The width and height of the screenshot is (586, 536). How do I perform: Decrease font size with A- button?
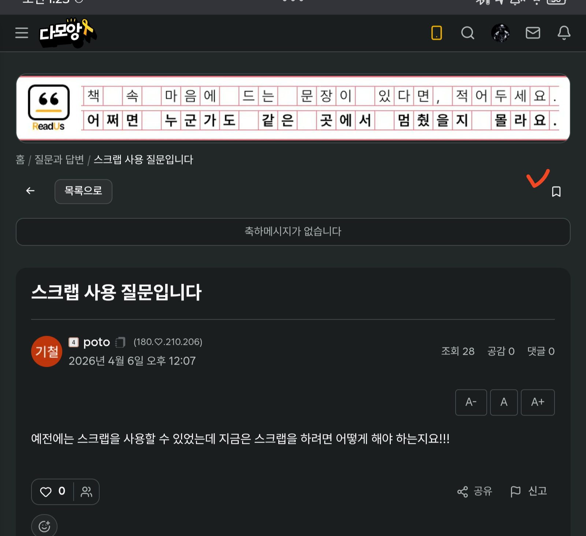pyautogui.click(x=471, y=402)
